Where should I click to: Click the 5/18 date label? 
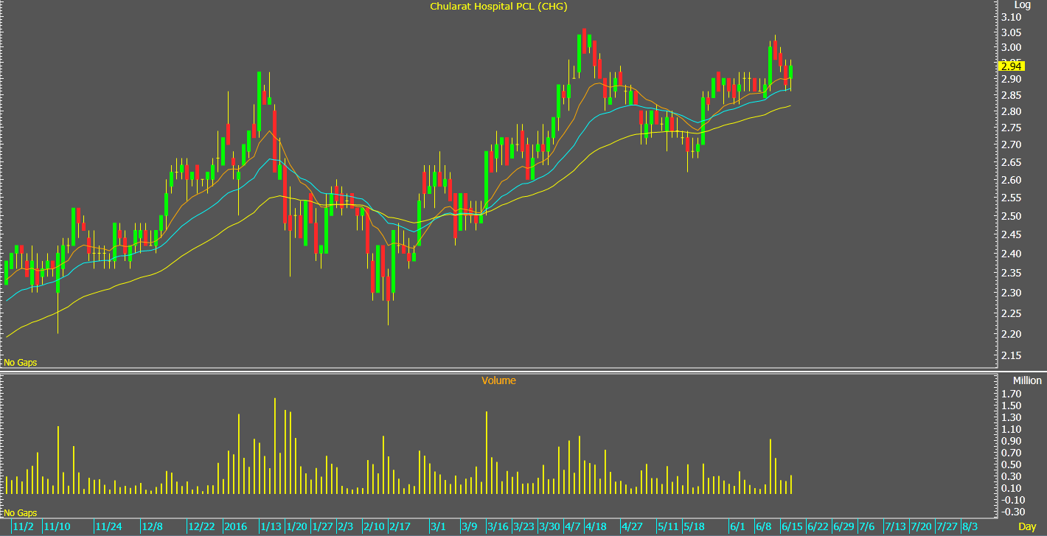coord(694,526)
